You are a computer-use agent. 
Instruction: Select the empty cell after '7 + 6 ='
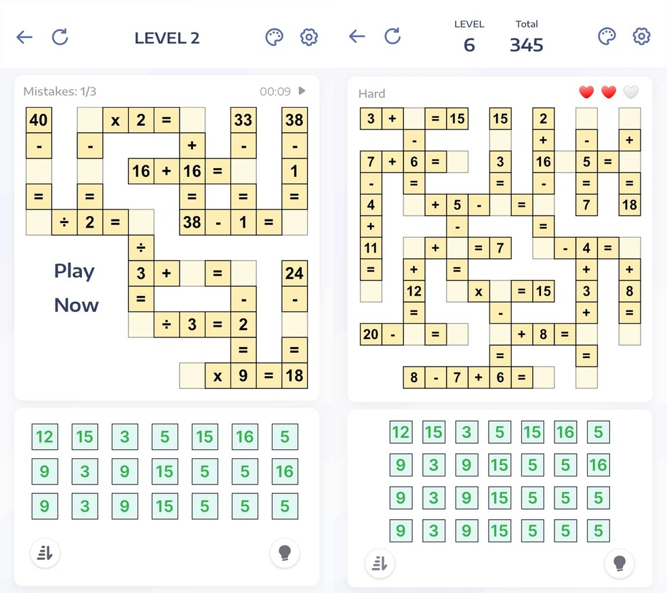pyautogui.click(x=458, y=162)
